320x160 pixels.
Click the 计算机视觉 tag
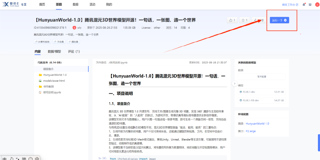click(43, 42)
